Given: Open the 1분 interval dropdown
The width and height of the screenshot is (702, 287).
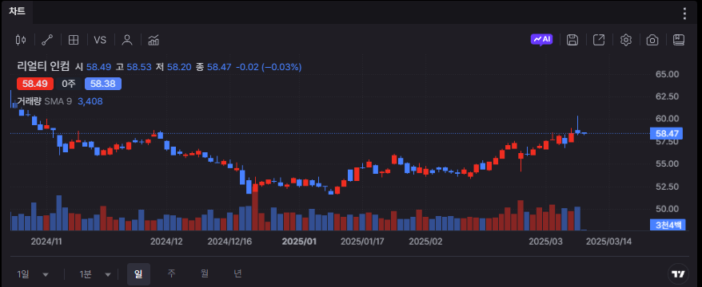Looking at the screenshot, I should (95, 274).
